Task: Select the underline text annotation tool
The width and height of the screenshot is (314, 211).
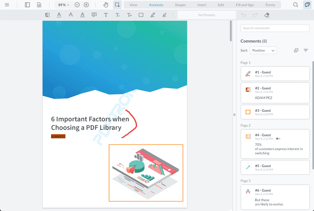Action: point(59,15)
